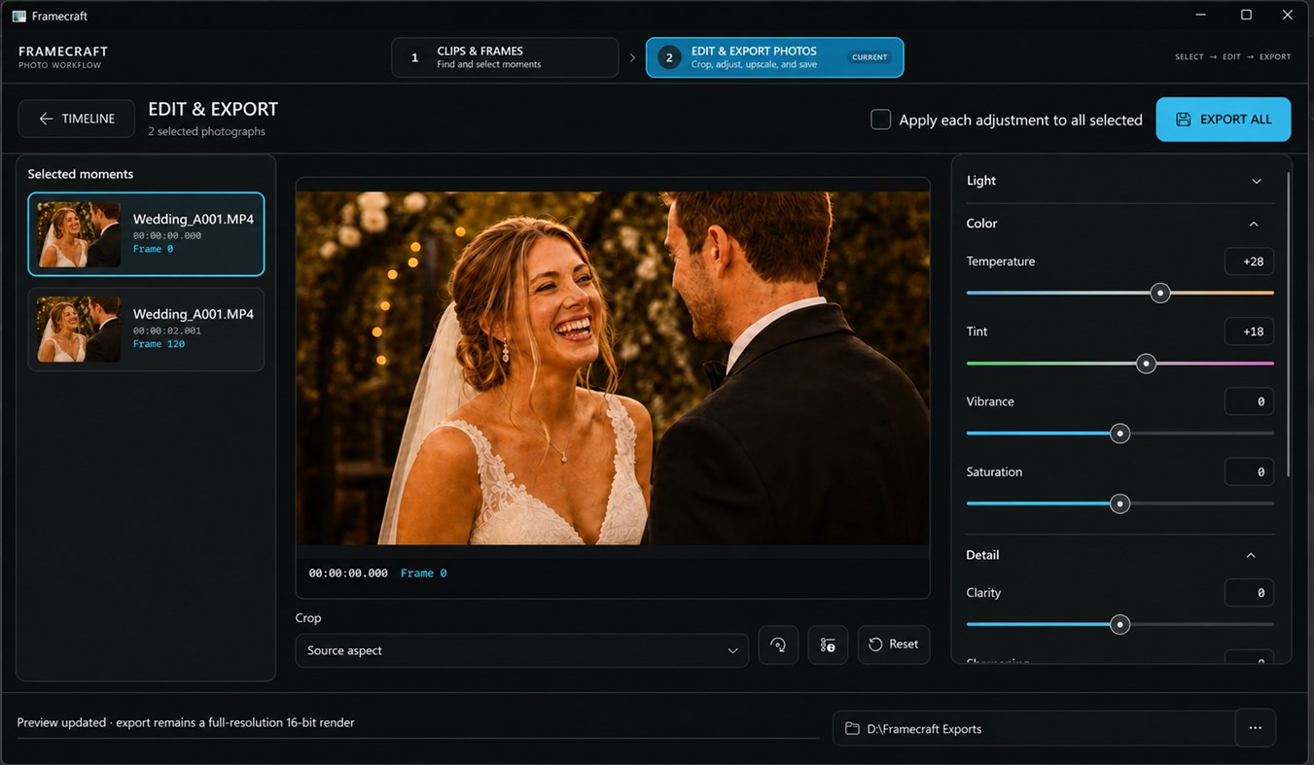
Task: Click the D:\Framecraft Exports path field
Action: [1034, 728]
